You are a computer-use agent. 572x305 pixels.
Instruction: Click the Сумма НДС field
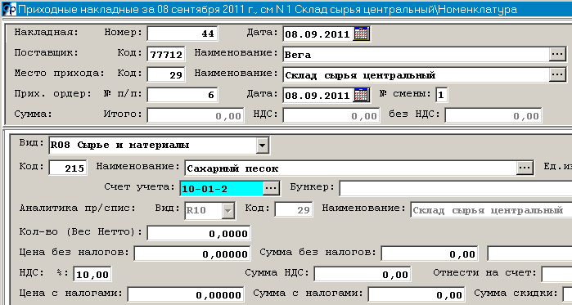[x=363, y=274]
